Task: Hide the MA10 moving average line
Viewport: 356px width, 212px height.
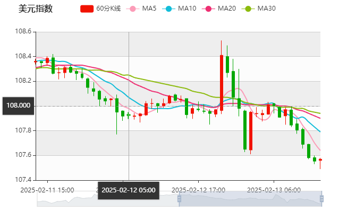Action: pyautogui.click(x=179, y=8)
